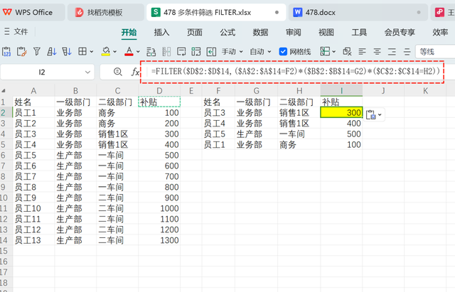The height and width of the screenshot is (292, 455).
Task: Click the WPS Office logo icon
Action: click(8, 12)
